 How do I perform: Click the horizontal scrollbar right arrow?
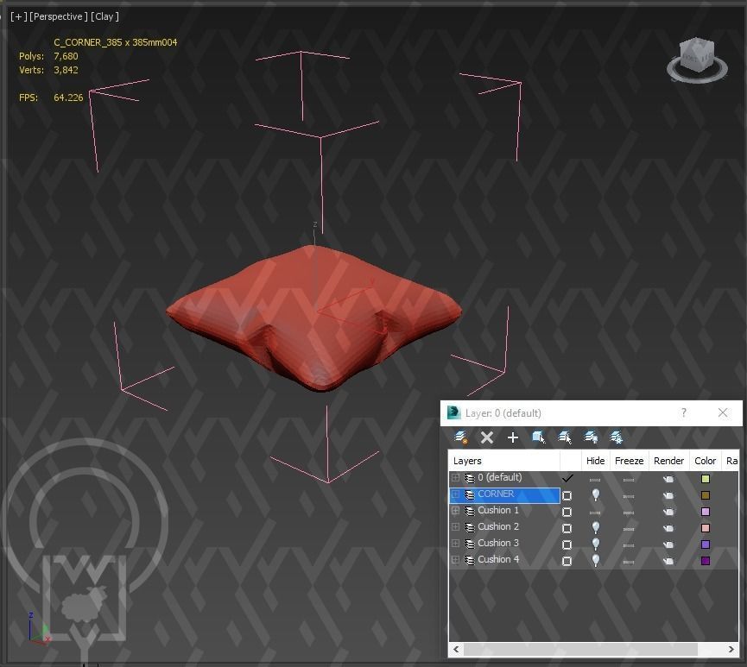731,649
